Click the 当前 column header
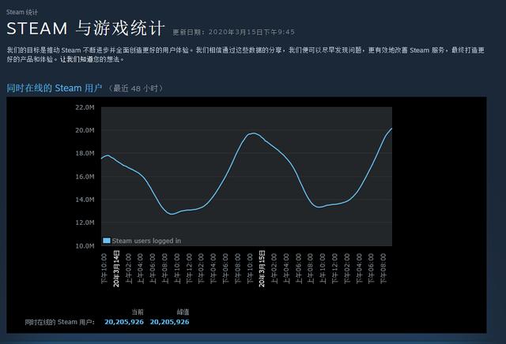Viewport: 506px width, 344px height. point(138,312)
